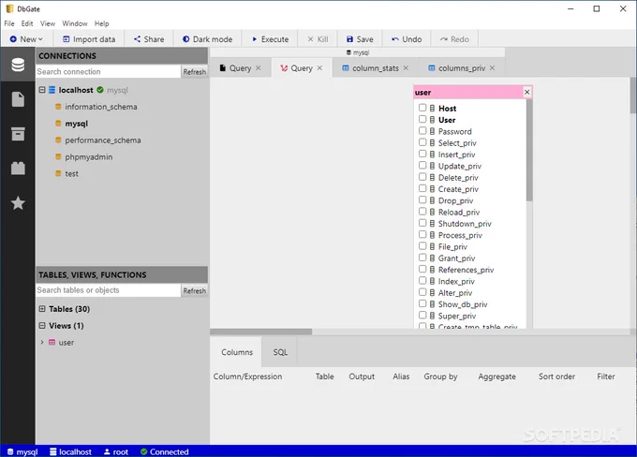
Task: Open the plugins sidebar icon
Action: pyautogui.click(x=18, y=169)
